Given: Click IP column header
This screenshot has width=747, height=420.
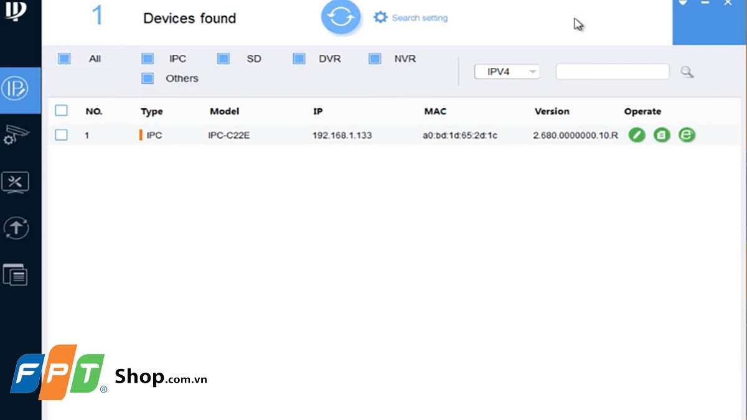Looking at the screenshot, I should point(317,111).
